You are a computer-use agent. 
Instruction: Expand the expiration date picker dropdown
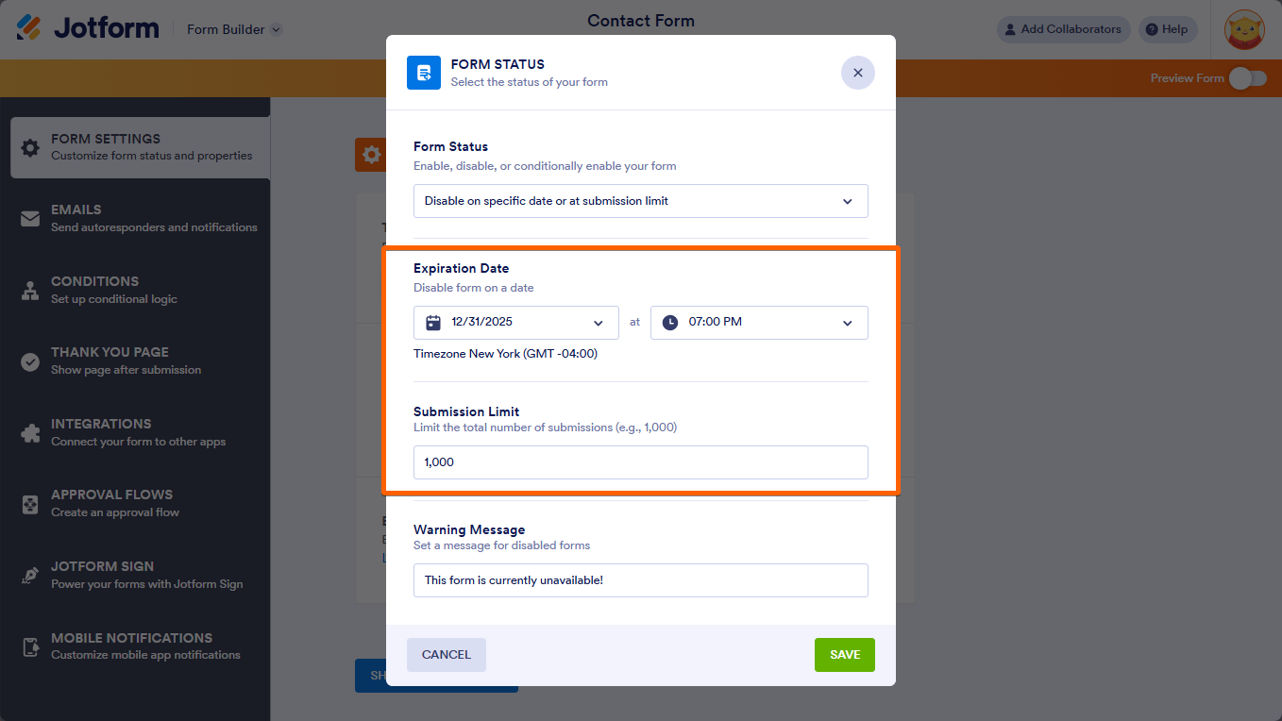pos(598,323)
